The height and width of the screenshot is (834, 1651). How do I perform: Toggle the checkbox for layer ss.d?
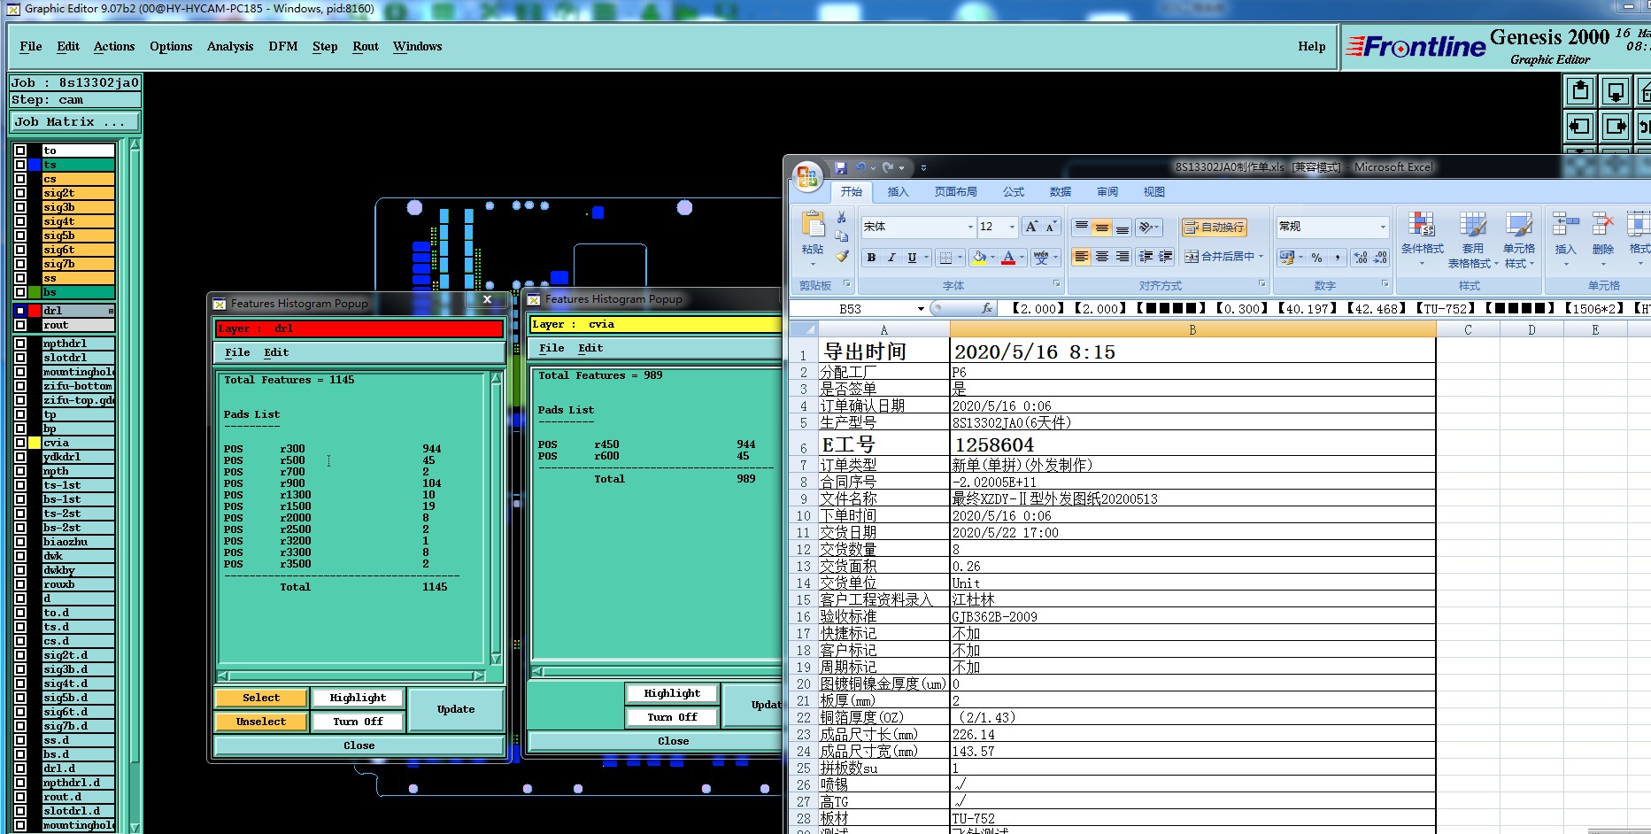[20, 740]
